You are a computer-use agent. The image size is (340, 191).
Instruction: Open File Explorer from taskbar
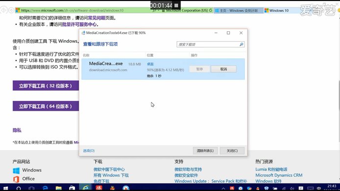[59, 188]
